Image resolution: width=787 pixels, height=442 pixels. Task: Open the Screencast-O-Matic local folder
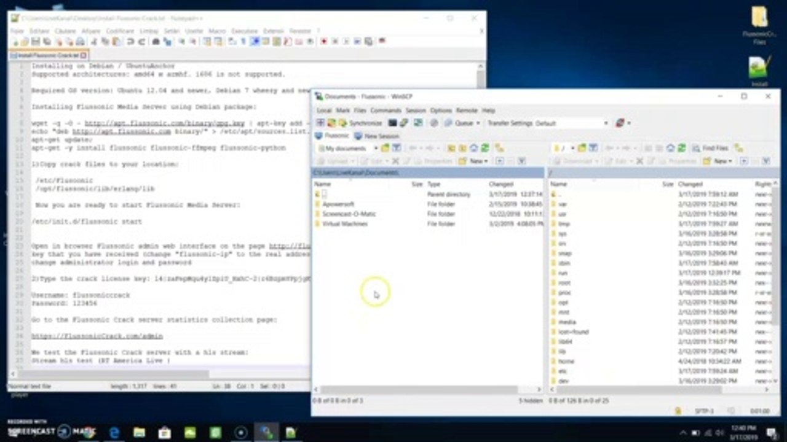click(349, 214)
